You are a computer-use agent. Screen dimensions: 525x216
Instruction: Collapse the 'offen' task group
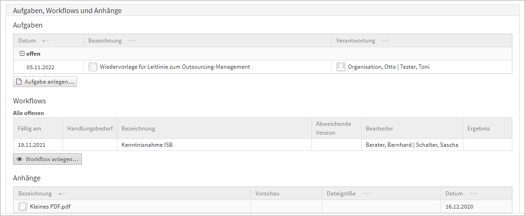[21, 54]
